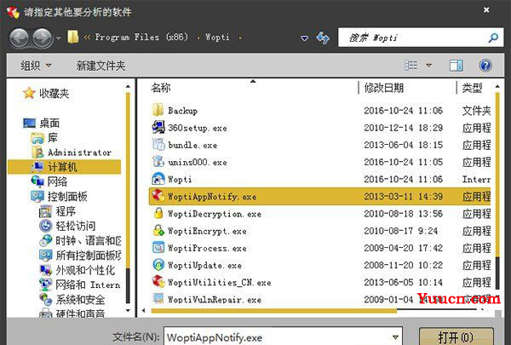Click the 打开(O) button

[456, 337]
